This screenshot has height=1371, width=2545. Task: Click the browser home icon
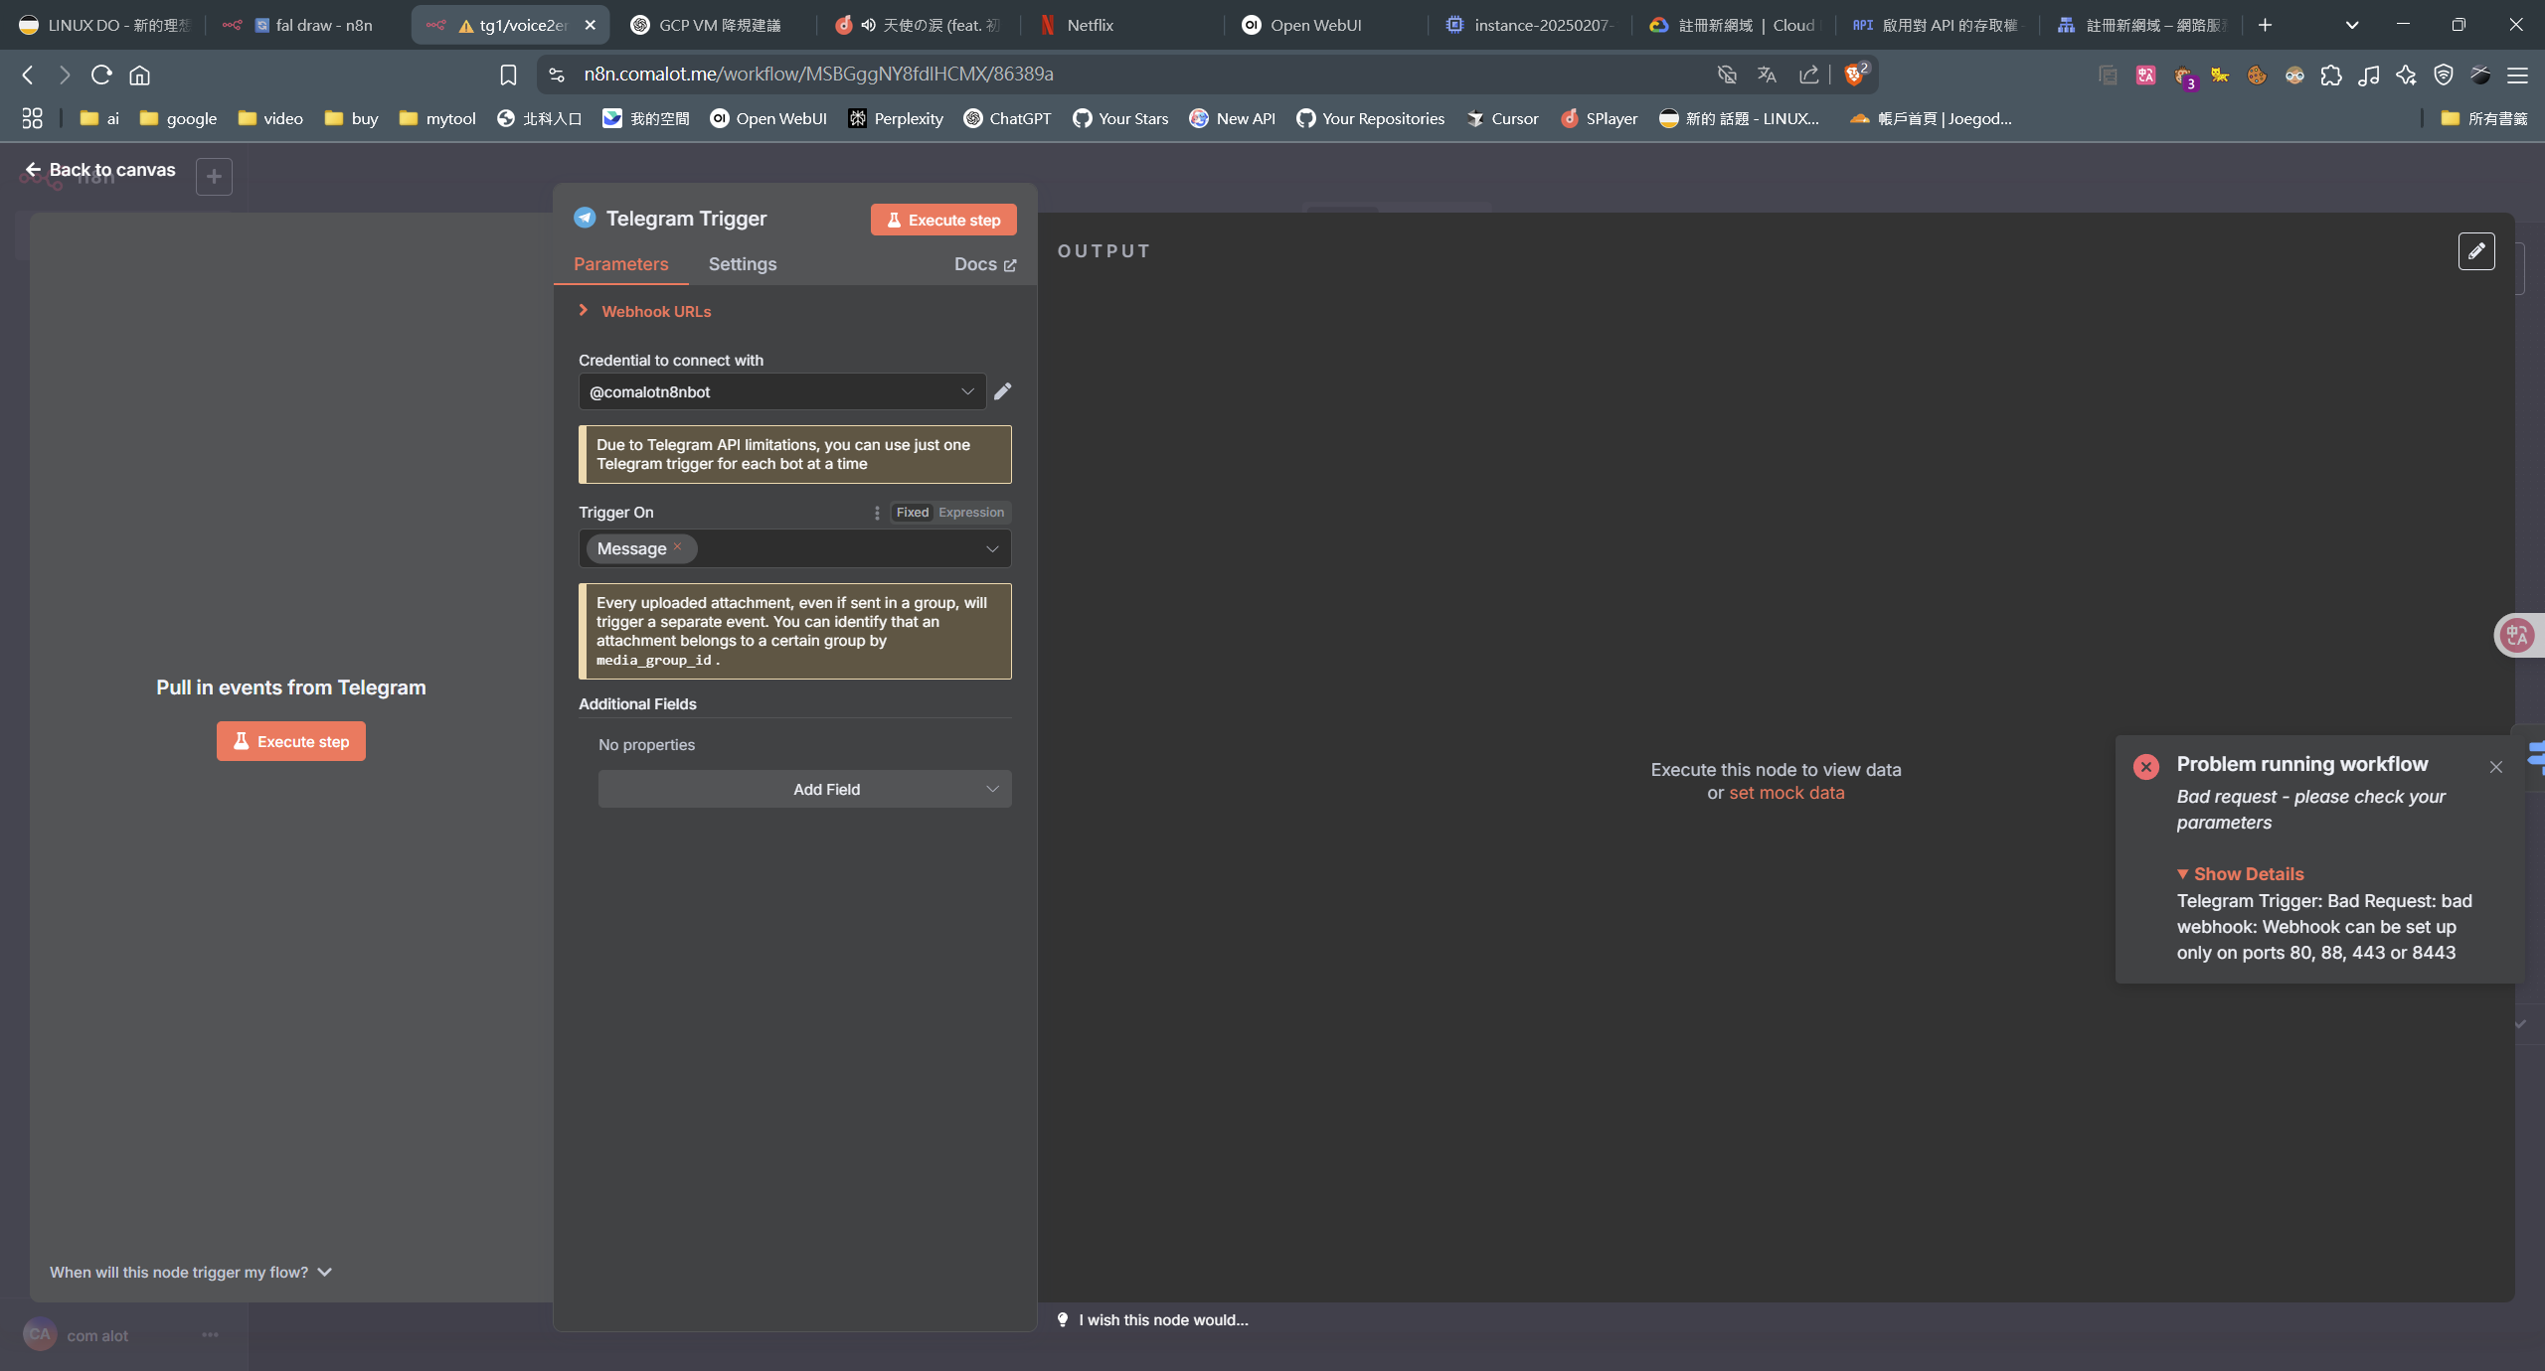point(140,75)
